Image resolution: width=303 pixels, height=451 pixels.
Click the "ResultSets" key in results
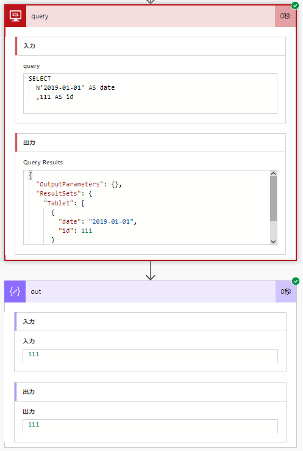coord(59,193)
